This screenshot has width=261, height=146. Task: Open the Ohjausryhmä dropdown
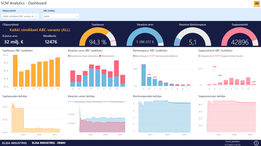pyautogui.click(x=20, y=16)
